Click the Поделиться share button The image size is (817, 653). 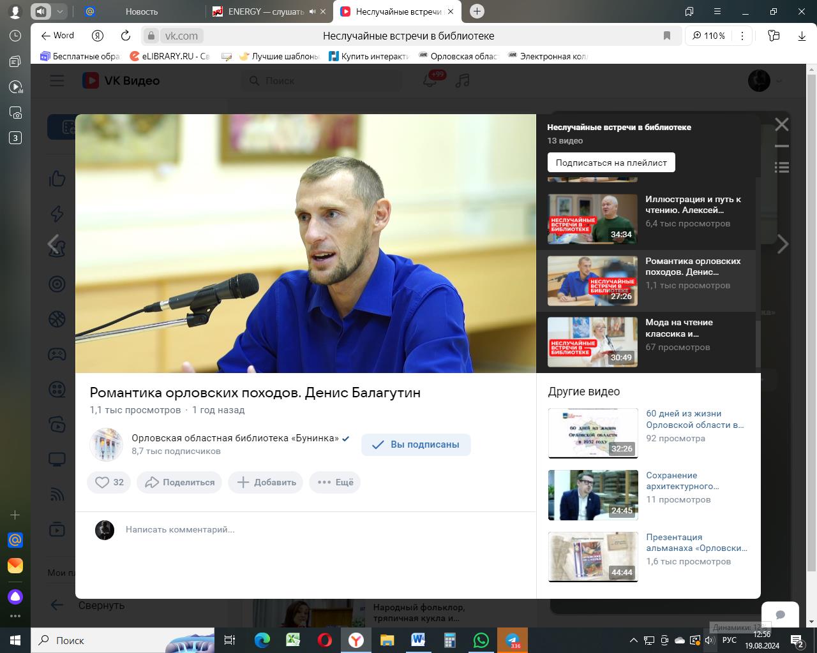(179, 482)
